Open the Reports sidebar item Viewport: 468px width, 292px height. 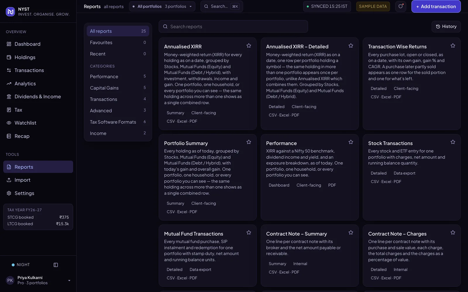point(38,167)
